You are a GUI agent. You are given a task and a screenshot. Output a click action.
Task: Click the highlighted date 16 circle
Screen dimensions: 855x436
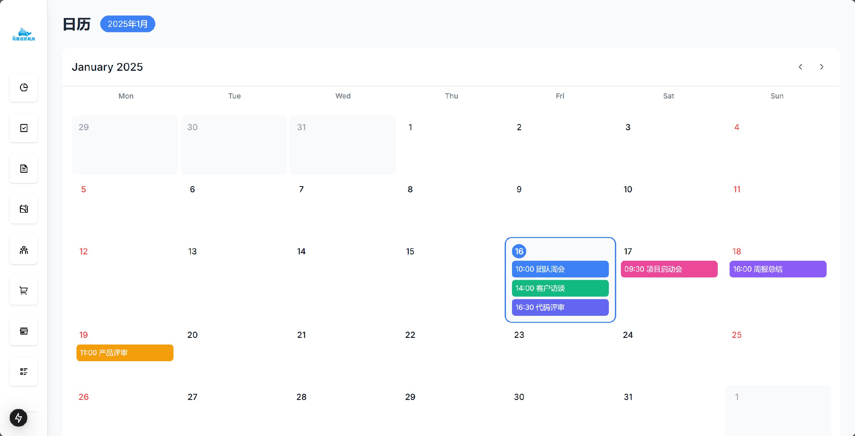click(x=519, y=251)
